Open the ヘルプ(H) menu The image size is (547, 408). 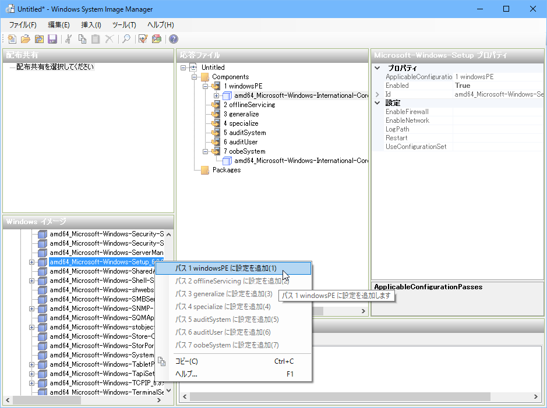pos(160,25)
